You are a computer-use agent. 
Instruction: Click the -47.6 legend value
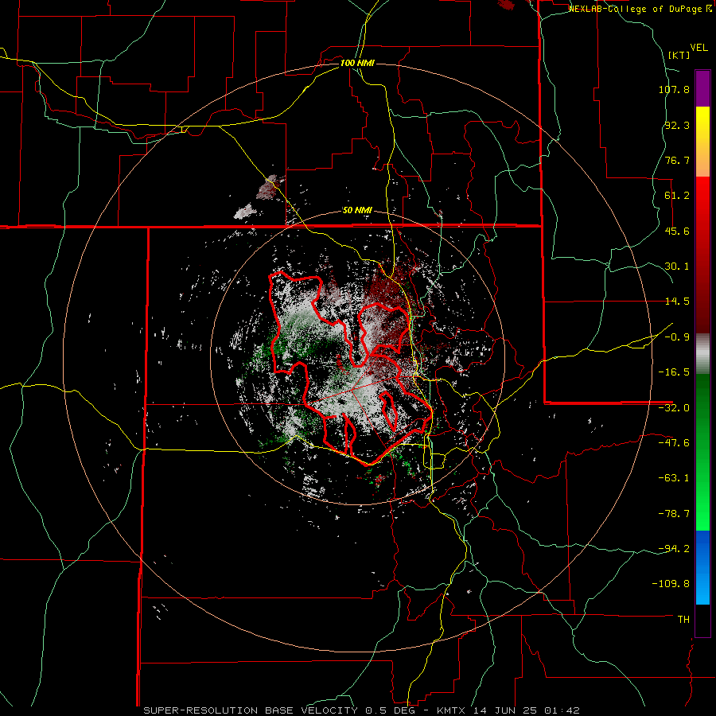(674, 443)
